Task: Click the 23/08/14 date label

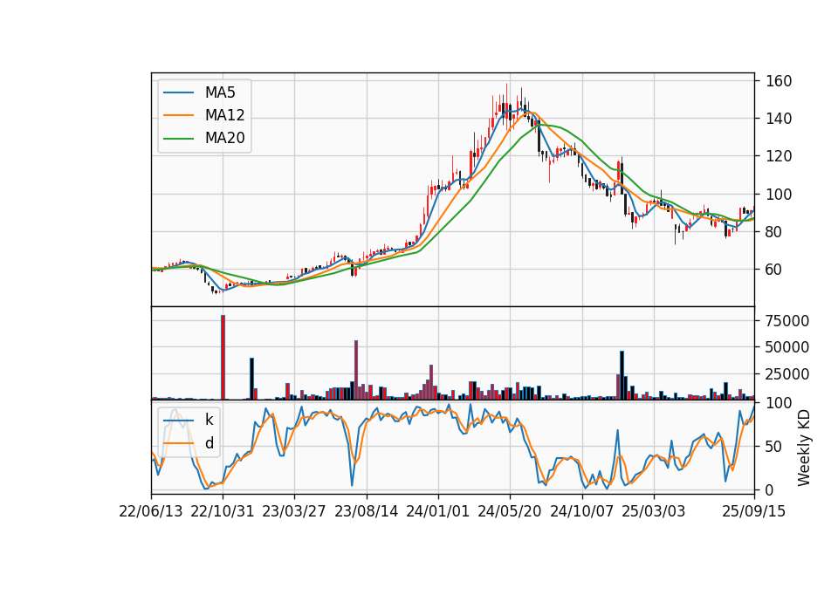Action: pos(366,511)
